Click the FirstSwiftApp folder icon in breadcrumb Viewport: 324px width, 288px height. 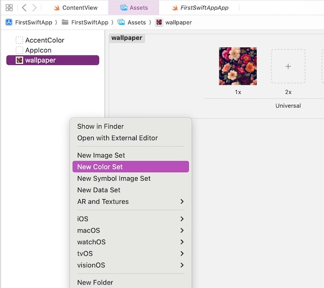coord(65,22)
